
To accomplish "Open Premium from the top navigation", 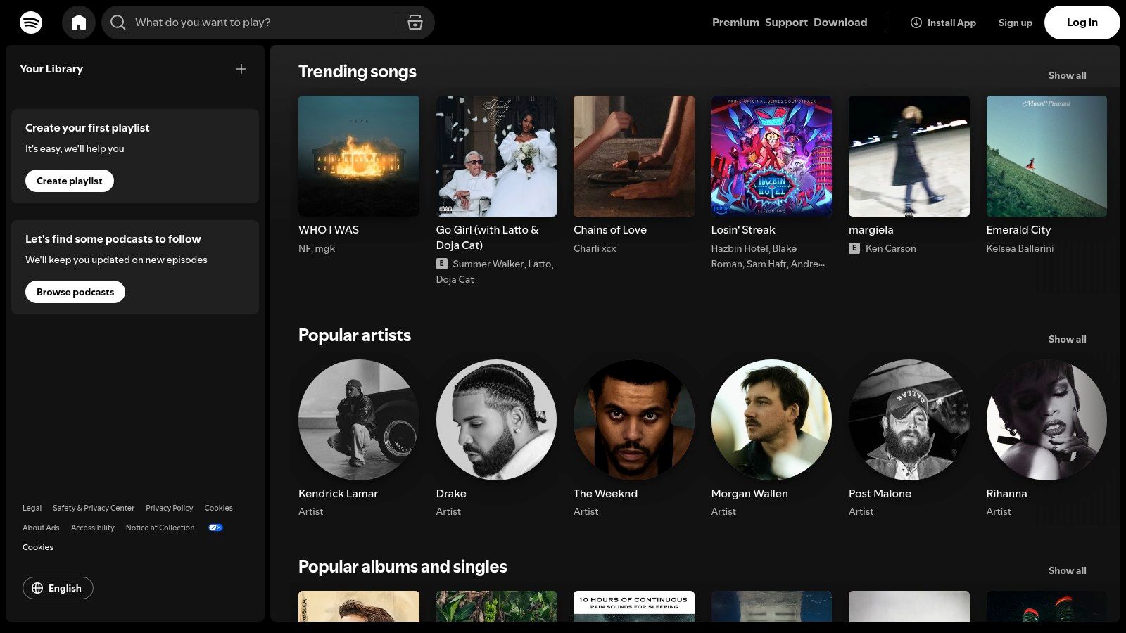I will (735, 22).
